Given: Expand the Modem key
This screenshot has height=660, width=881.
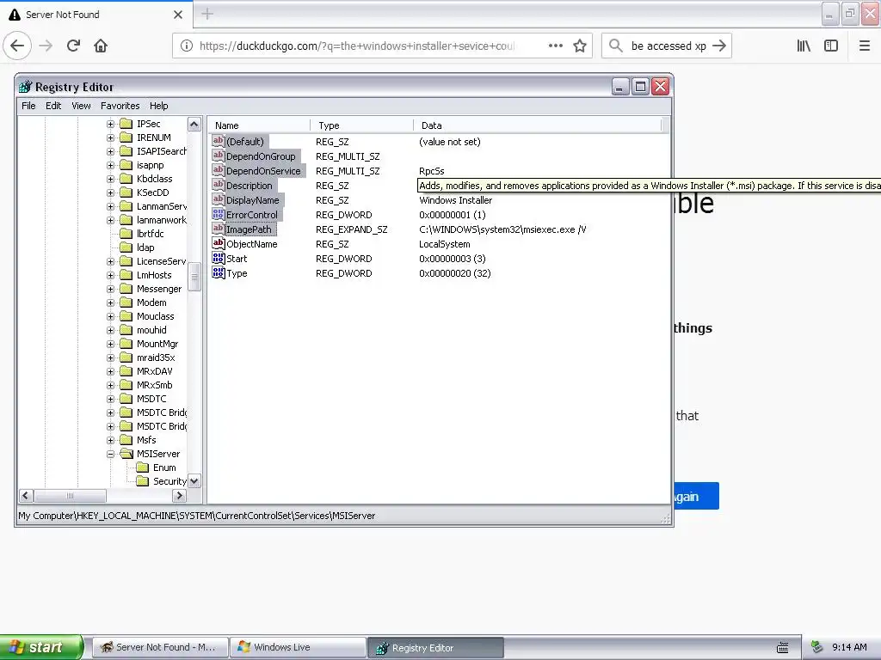Looking at the screenshot, I should (110, 302).
